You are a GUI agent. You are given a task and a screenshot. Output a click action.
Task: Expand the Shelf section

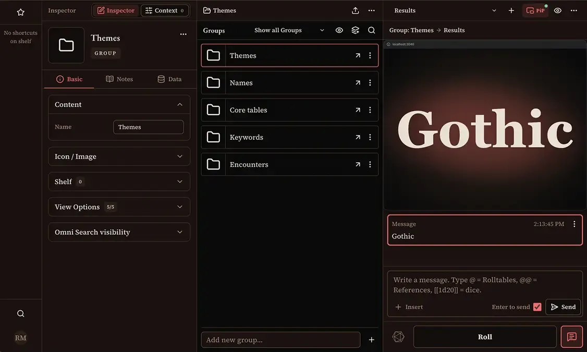119,181
